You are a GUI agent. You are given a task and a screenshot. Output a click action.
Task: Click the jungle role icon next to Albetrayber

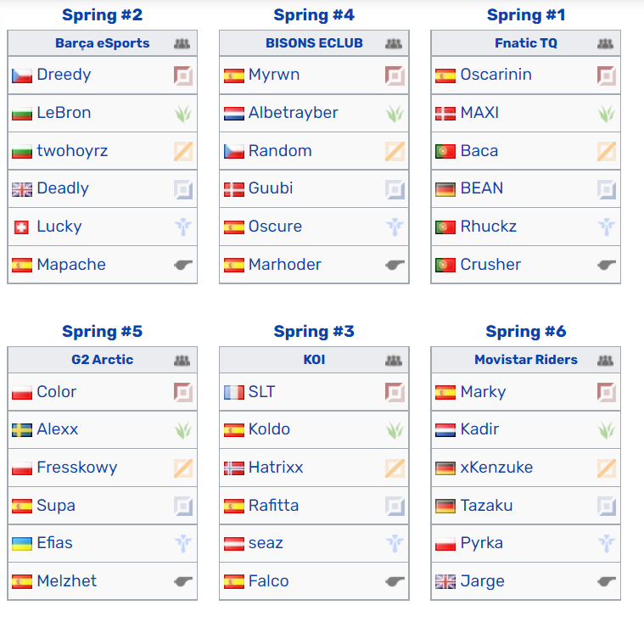pyautogui.click(x=395, y=114)
